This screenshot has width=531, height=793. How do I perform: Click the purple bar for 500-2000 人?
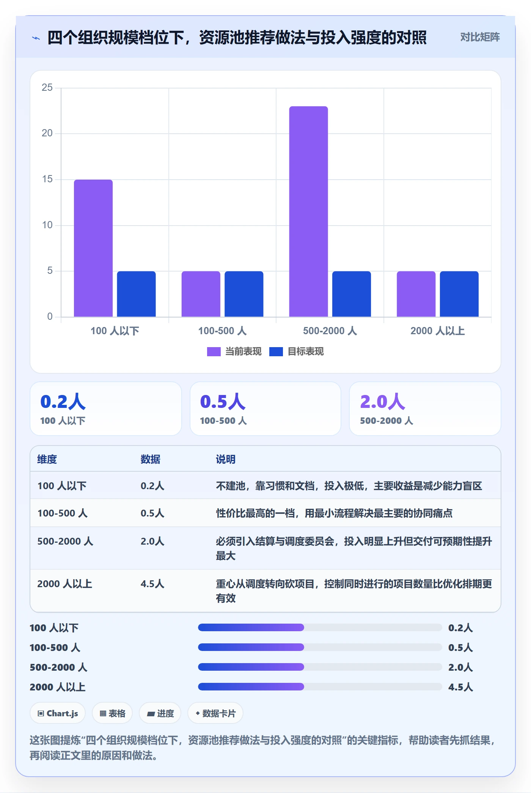tap(308, 211)
